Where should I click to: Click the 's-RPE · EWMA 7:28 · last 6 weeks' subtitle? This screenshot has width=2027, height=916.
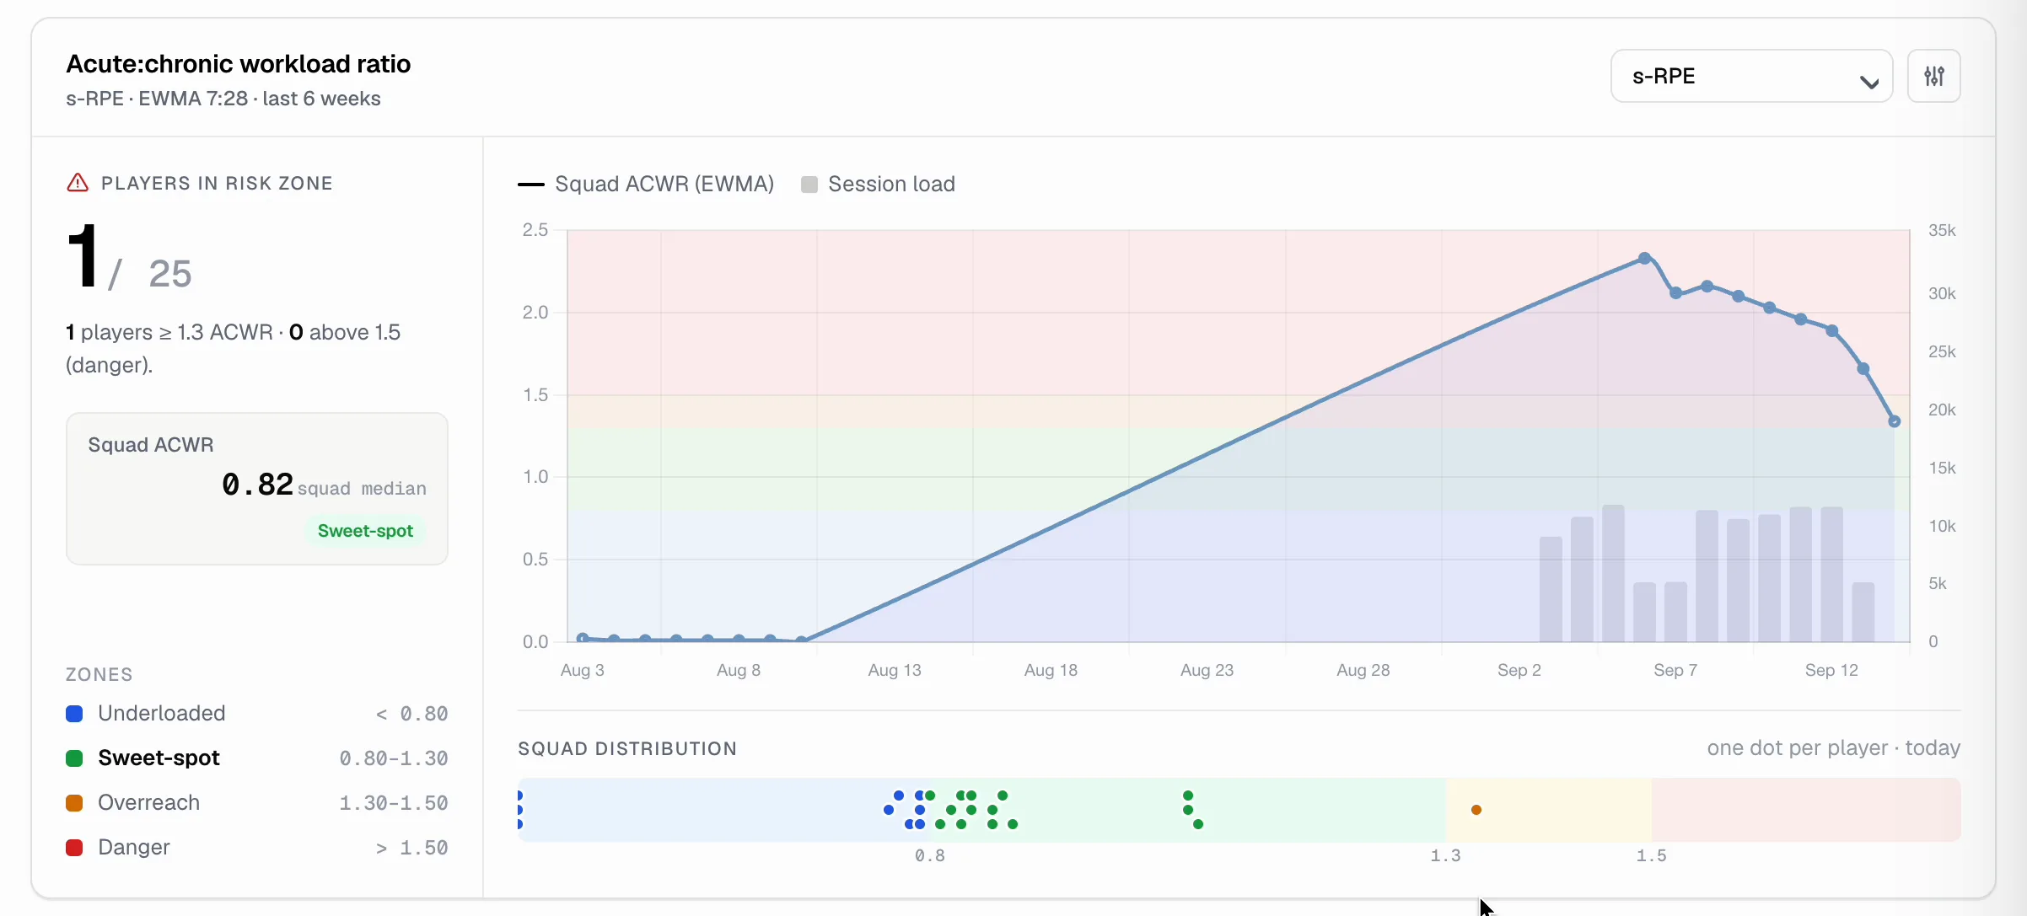click(223, 99)
